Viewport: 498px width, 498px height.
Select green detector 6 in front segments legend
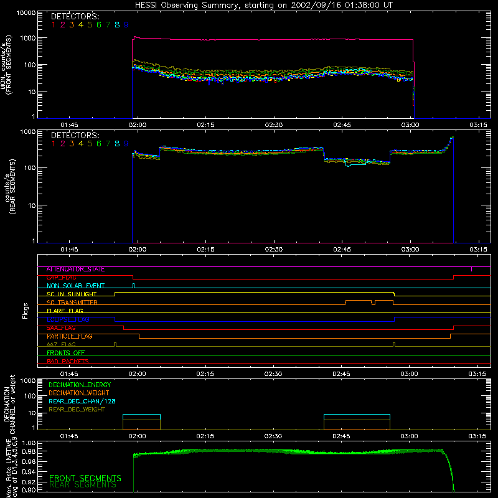(99, 25)
